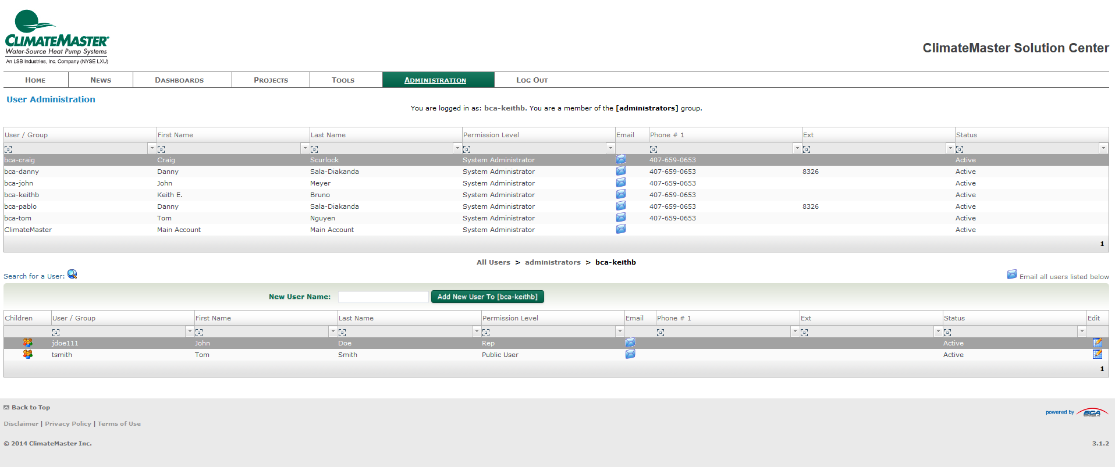
Task: Open email for bca-tom via envelope icon
Action: [621, 218]
